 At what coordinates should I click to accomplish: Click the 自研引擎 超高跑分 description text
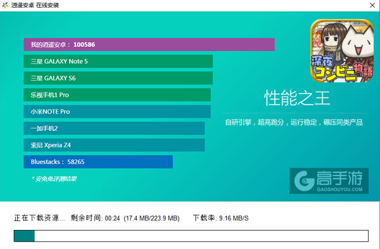coord(294,122)
